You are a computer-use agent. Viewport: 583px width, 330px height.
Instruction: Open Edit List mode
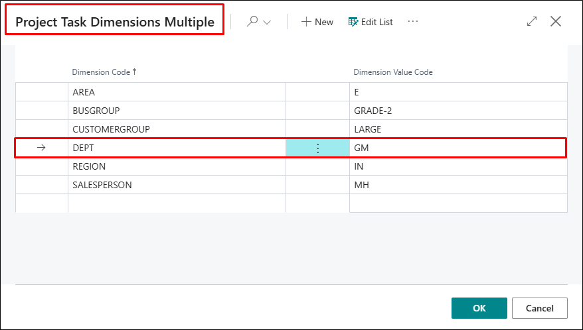(x=371, y=22)
